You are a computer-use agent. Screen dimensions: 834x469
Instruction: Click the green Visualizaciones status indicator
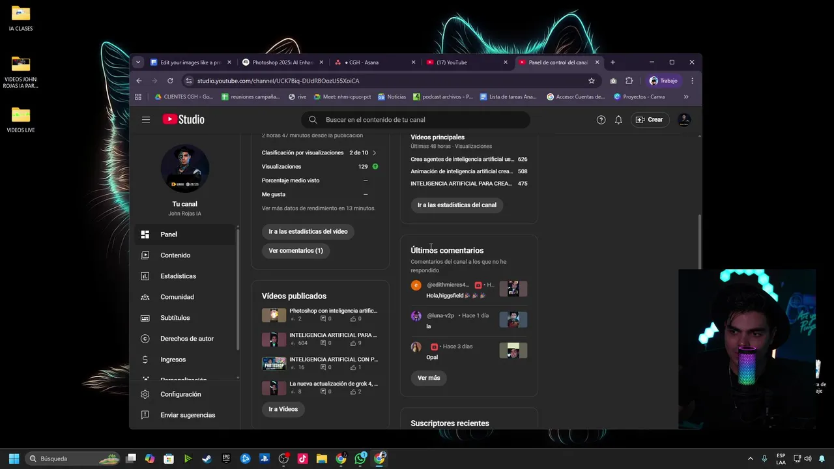(375, 166)
